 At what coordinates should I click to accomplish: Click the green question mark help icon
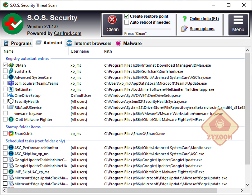(184, 19)
